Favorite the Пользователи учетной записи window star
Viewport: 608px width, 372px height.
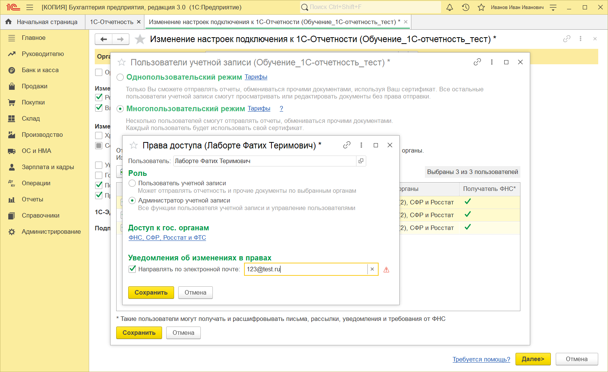tap(121, 62)
